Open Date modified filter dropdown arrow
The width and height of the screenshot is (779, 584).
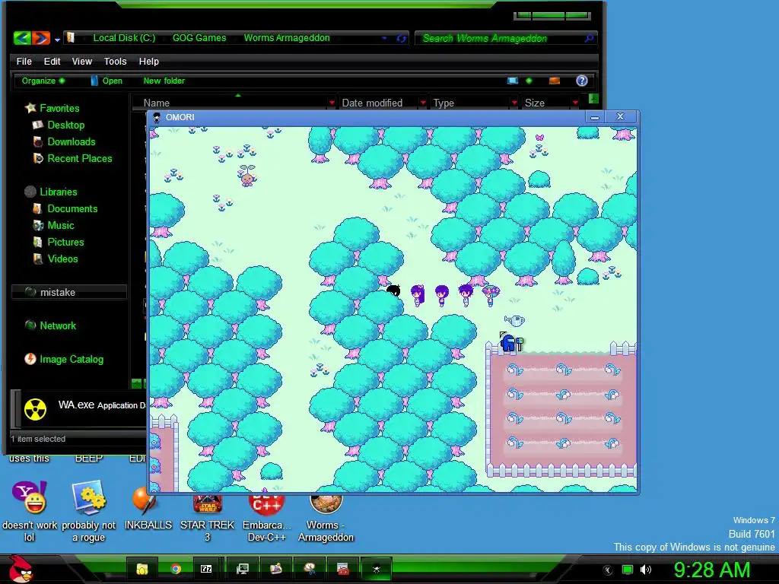(x=423, y=103)
